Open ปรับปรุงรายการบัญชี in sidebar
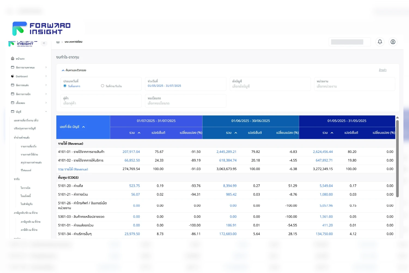This screenshot has height=273, width=409. click(x=25, y=128)
